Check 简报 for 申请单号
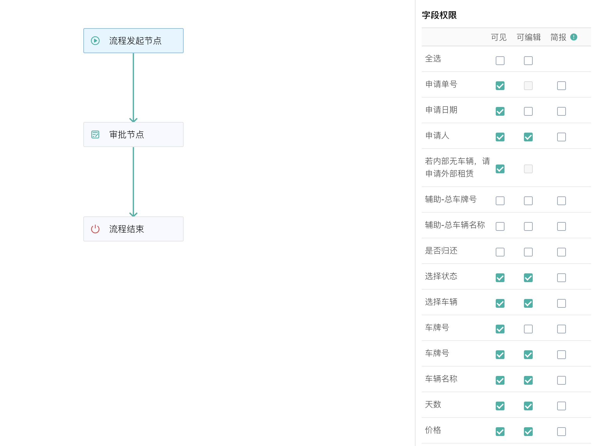The image size is (596, 446). coord(561,85)
